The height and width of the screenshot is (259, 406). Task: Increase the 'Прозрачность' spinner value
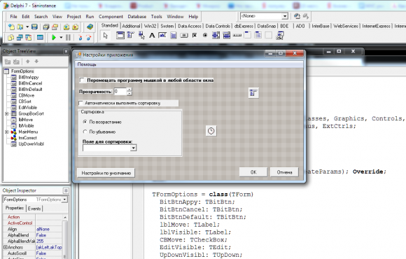(x=129, y=90)
